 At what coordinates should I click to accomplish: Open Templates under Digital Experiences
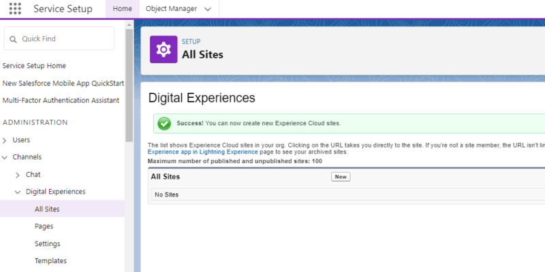(50, 260)
